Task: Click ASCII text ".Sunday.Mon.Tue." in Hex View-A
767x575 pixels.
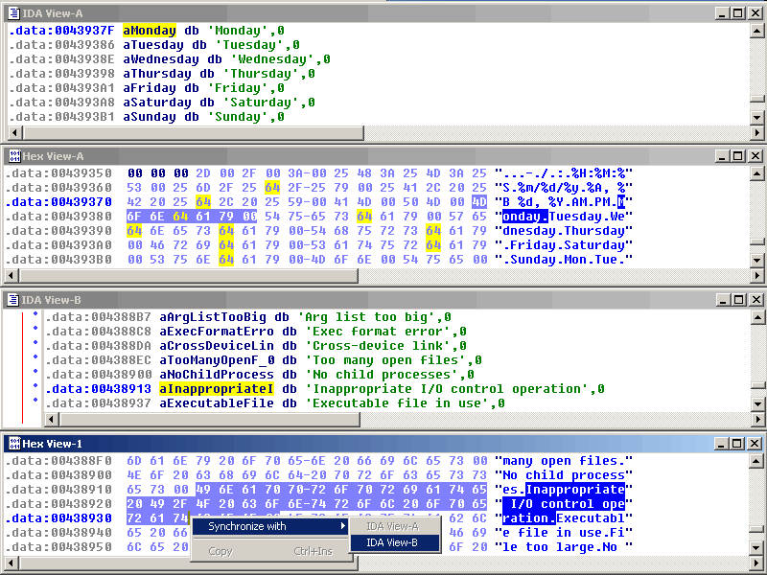Action: pos(564,260)
